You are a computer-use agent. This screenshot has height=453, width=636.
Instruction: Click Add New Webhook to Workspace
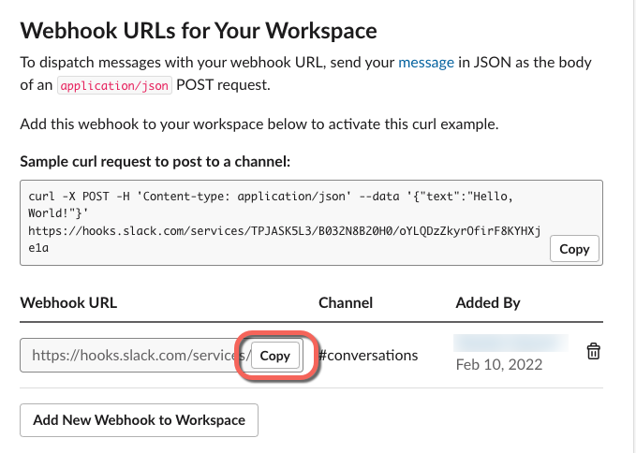139,420
